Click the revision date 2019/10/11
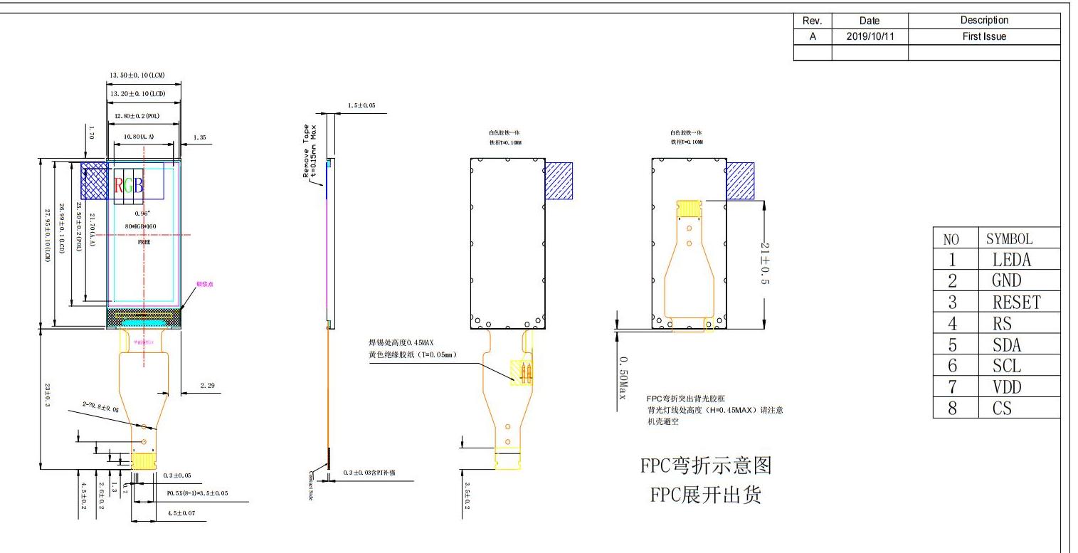1078x553 pixels. pyautogui.click(x=870, y=37)
